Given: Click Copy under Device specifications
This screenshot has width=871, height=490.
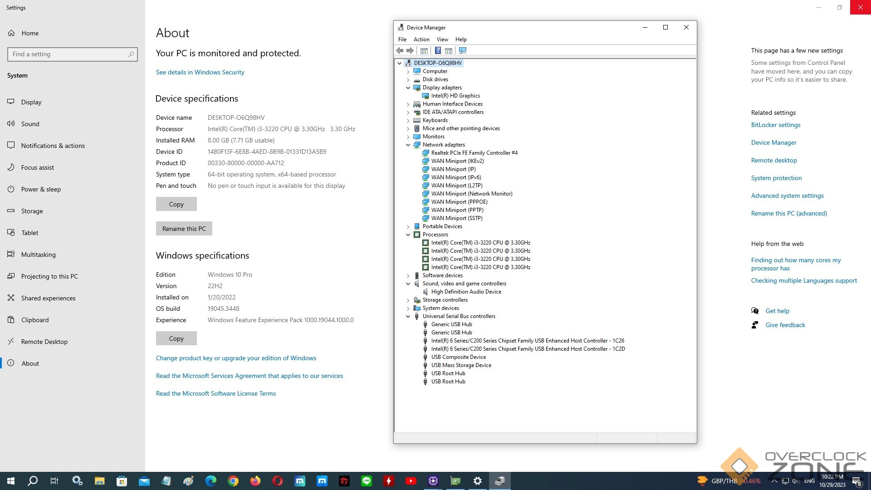Looking at the screenshot, I should (x=176, y=204).
